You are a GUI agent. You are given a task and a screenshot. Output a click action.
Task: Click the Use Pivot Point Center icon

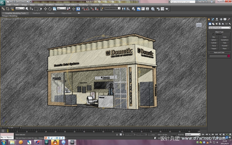[x=68, y=9]
